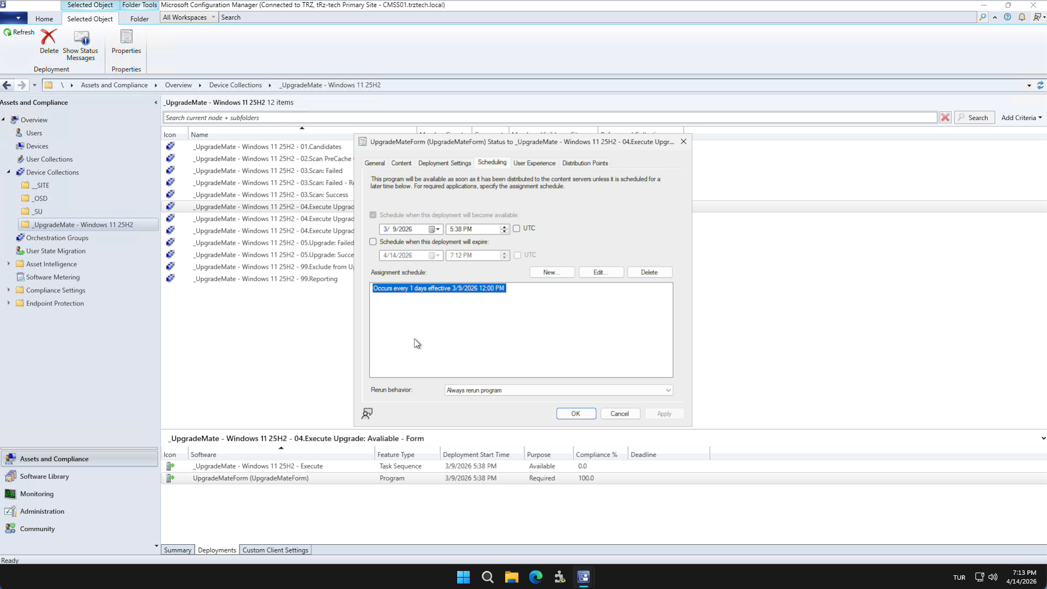Confirm the dialog with OK

click(x=576, y=414)
